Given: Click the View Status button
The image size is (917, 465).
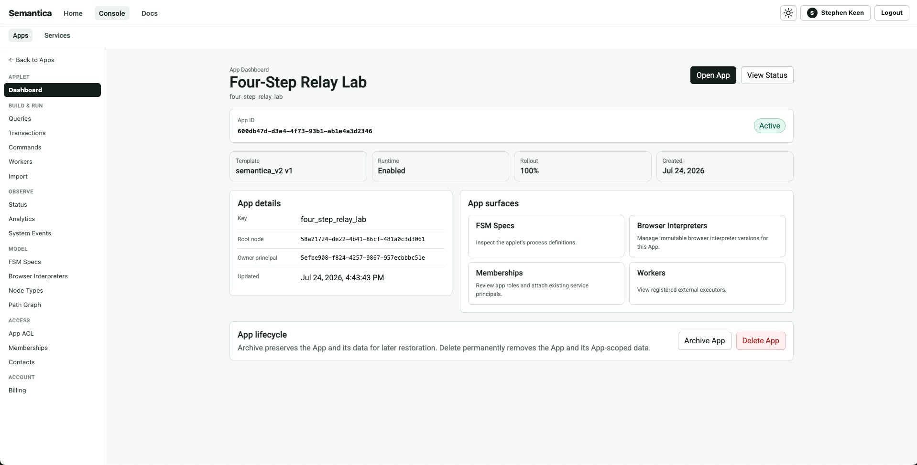Looking at the screenshot, I should 767,75.
